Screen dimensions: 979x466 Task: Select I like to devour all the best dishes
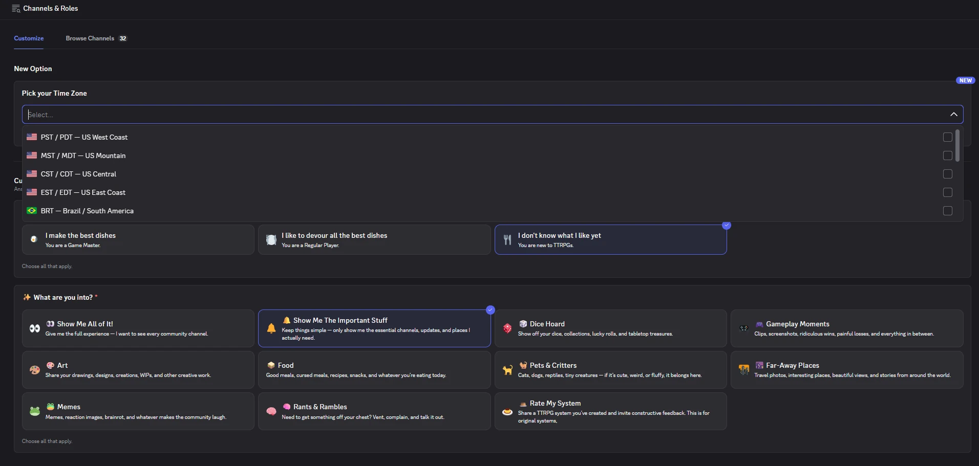click(x=374, y=239)
